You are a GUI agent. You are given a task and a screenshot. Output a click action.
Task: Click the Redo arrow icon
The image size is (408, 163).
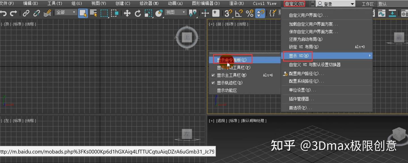pos(13,13)
